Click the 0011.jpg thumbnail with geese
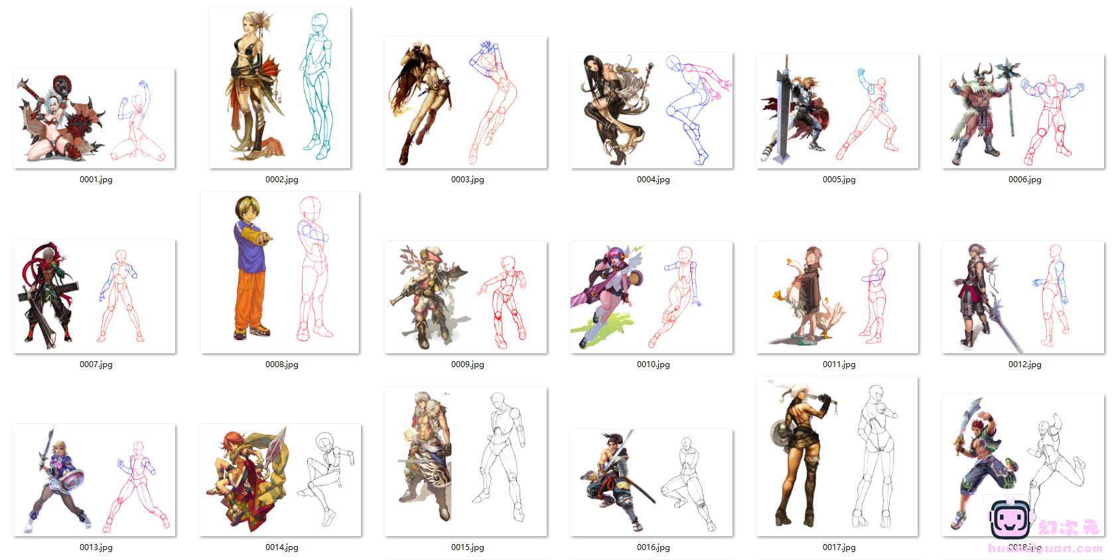 click(837, 297)
